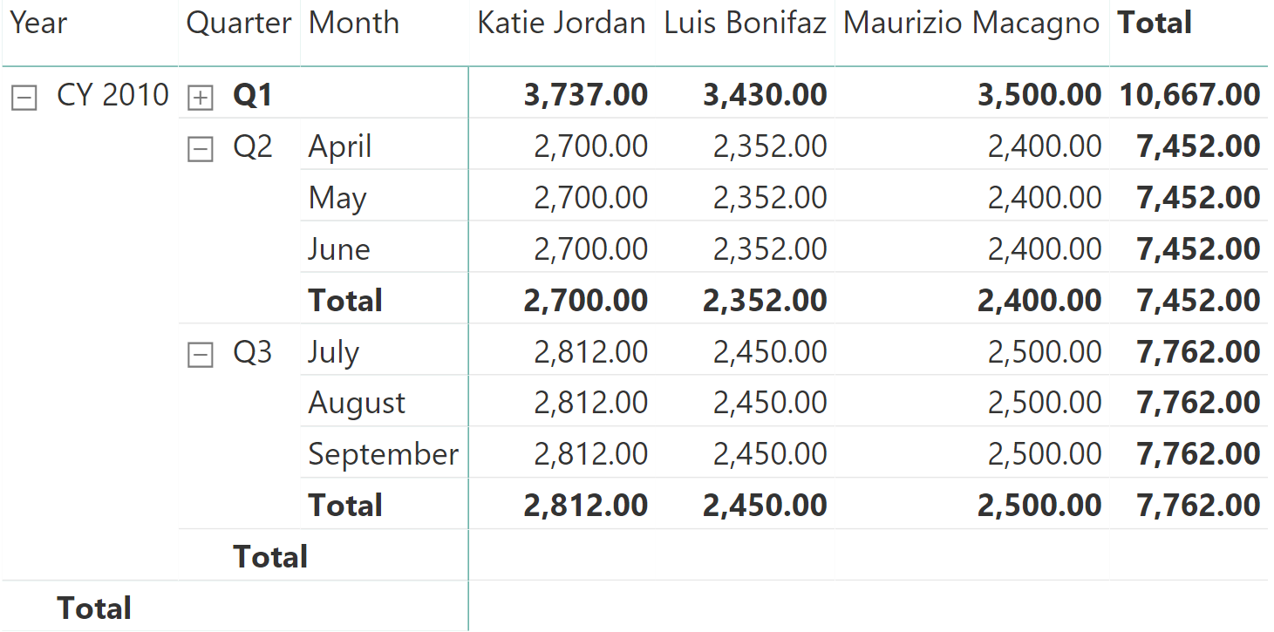Click the grand Total row label
This screenshot has height=632, width=1274.
94,608
